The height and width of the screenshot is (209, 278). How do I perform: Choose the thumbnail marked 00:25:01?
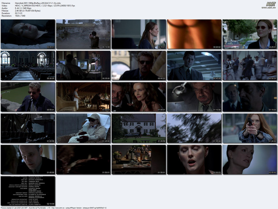250,34
